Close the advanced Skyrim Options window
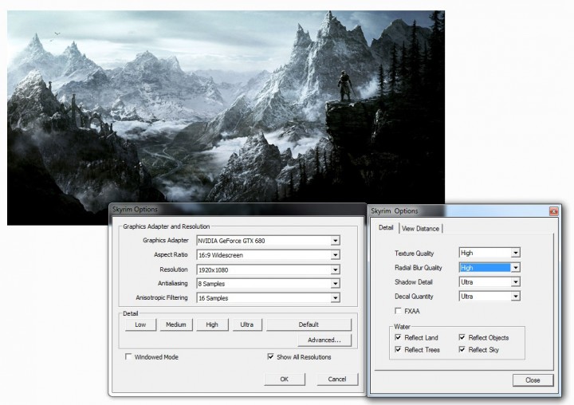This screenshot has height=405, width=574. [x=553, y=211]
